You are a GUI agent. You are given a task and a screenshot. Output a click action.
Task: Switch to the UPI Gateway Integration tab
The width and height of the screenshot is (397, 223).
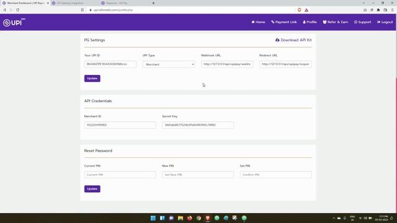pyautogui.click(x=74, y=3)
